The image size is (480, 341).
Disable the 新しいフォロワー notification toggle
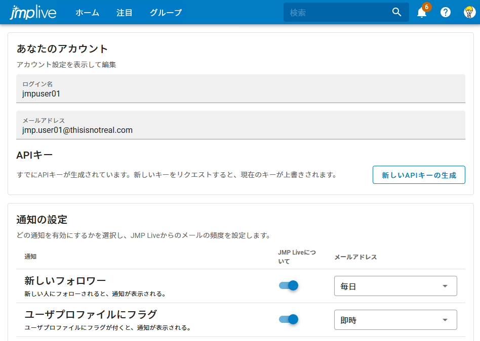pyautogui.click(x=289, y=285)
